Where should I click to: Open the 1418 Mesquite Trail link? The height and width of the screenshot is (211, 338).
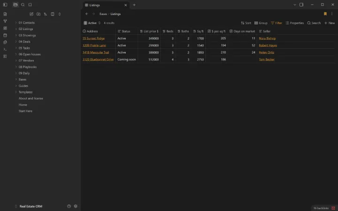[96, 53]
